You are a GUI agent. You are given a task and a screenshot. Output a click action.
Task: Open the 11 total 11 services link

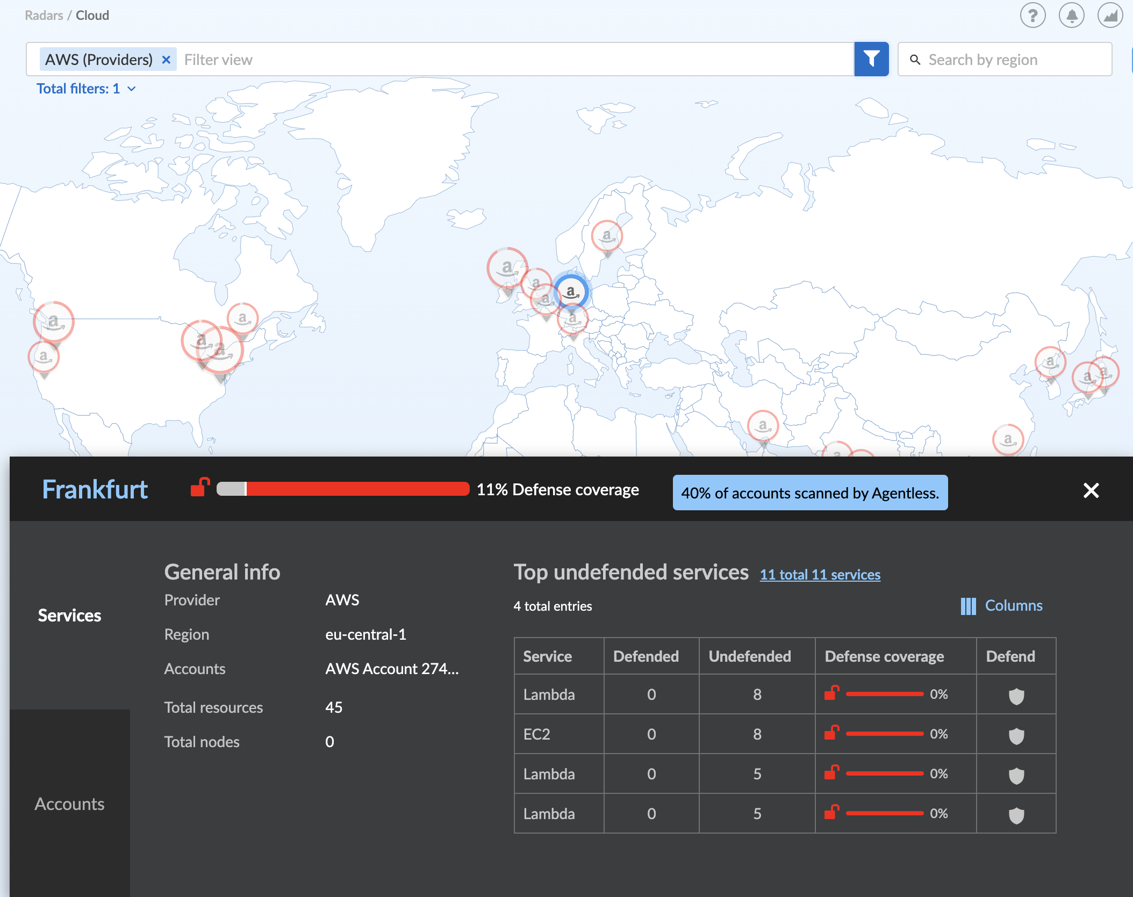820,574
